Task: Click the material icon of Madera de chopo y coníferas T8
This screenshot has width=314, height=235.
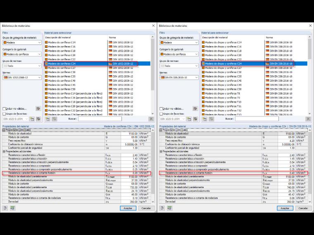Action: (203, 93)
